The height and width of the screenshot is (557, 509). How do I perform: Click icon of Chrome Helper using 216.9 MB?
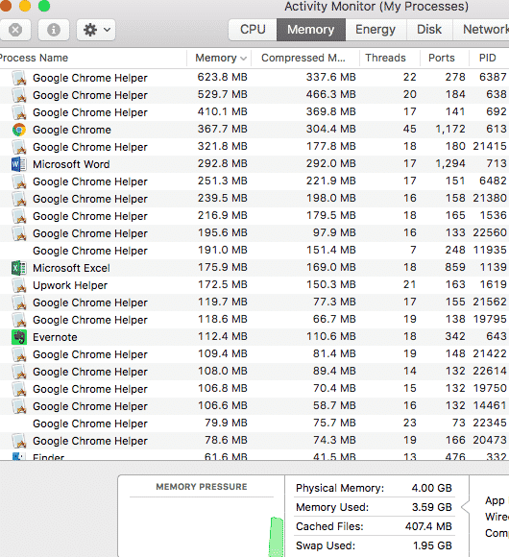19,216
